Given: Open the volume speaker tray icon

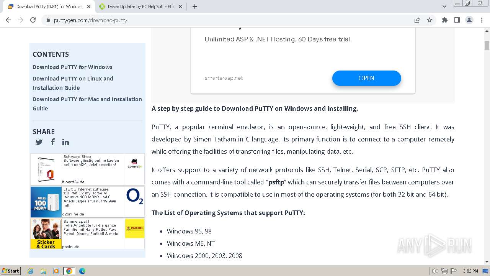Looking at the screenshot, I should click(435, 271).
